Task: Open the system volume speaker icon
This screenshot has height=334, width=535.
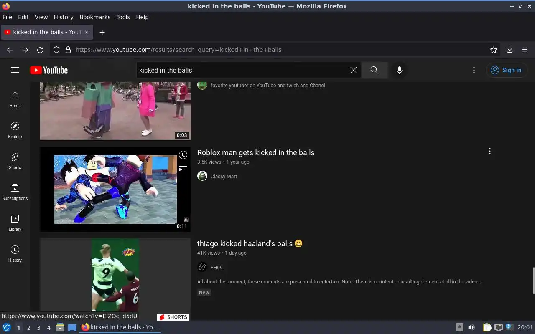Action: coord(471,327)
